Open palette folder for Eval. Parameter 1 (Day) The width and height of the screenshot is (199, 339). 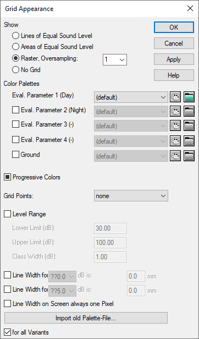point(189,97)
